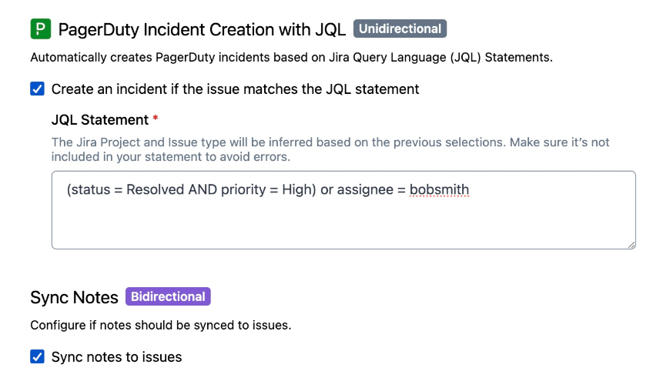Click the Bidirectional badge
Viewport: 670px width, 381px height.
[168, 297]
